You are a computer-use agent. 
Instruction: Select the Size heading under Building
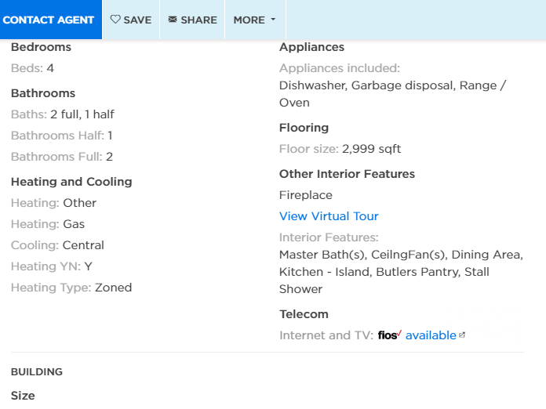[23, 396]
